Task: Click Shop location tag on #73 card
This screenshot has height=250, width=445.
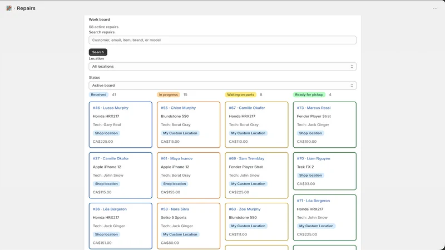Action: (310, 133)
